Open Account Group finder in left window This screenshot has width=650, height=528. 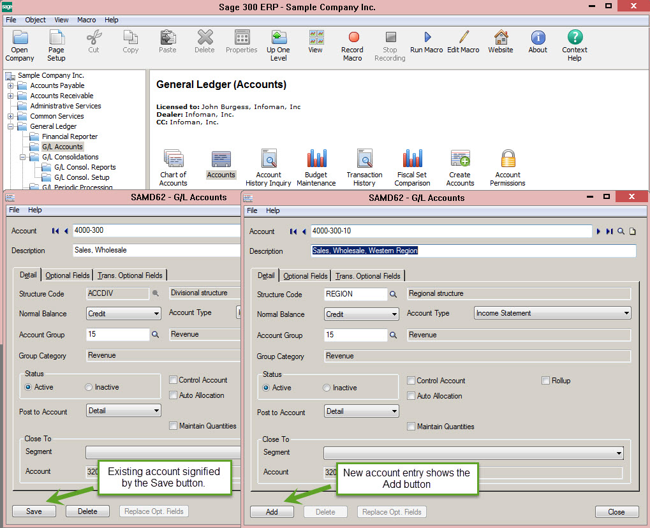[x=156, y=334]
